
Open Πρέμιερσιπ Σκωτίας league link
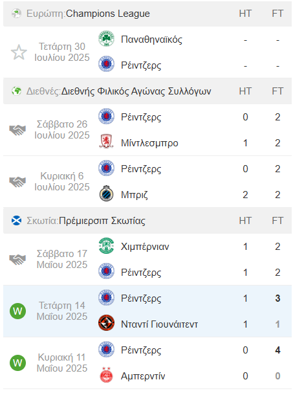point(102,221)
